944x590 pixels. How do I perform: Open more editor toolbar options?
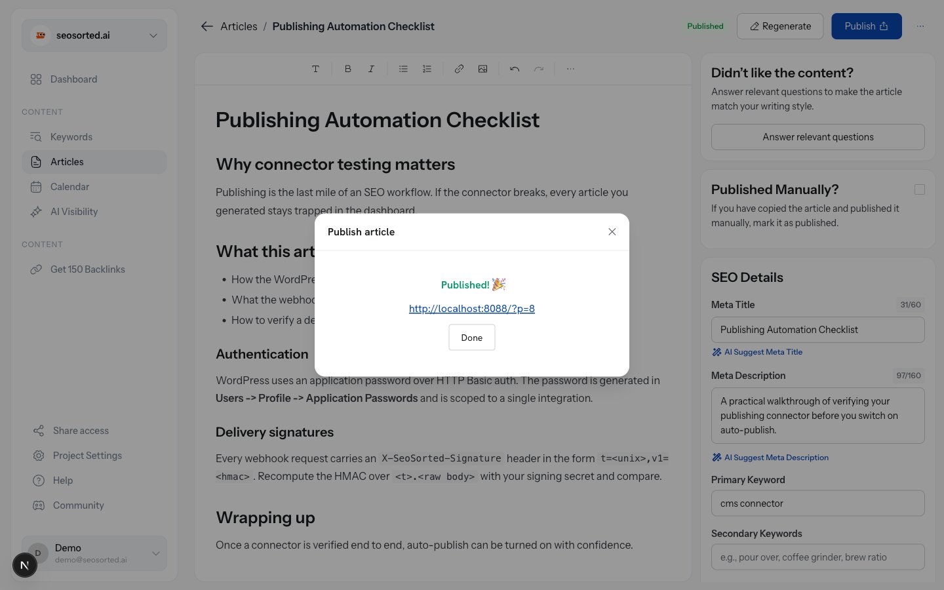570,69
